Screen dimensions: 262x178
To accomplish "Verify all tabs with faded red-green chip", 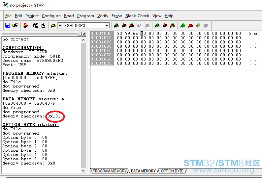I will 198,26.
